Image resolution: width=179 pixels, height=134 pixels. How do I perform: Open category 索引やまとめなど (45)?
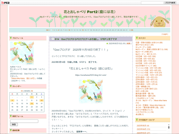coord(145,45)
